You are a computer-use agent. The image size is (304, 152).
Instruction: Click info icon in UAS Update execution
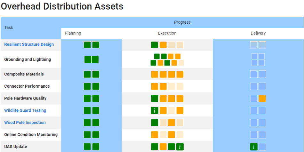pos(180,147)
